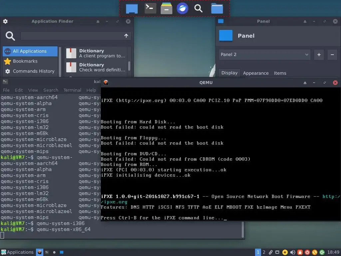Image resolution: width=341 pixels, height=256 pixels.
Task: Collapse Application Finder with the up arrow
Action: (x=126, y=36)
